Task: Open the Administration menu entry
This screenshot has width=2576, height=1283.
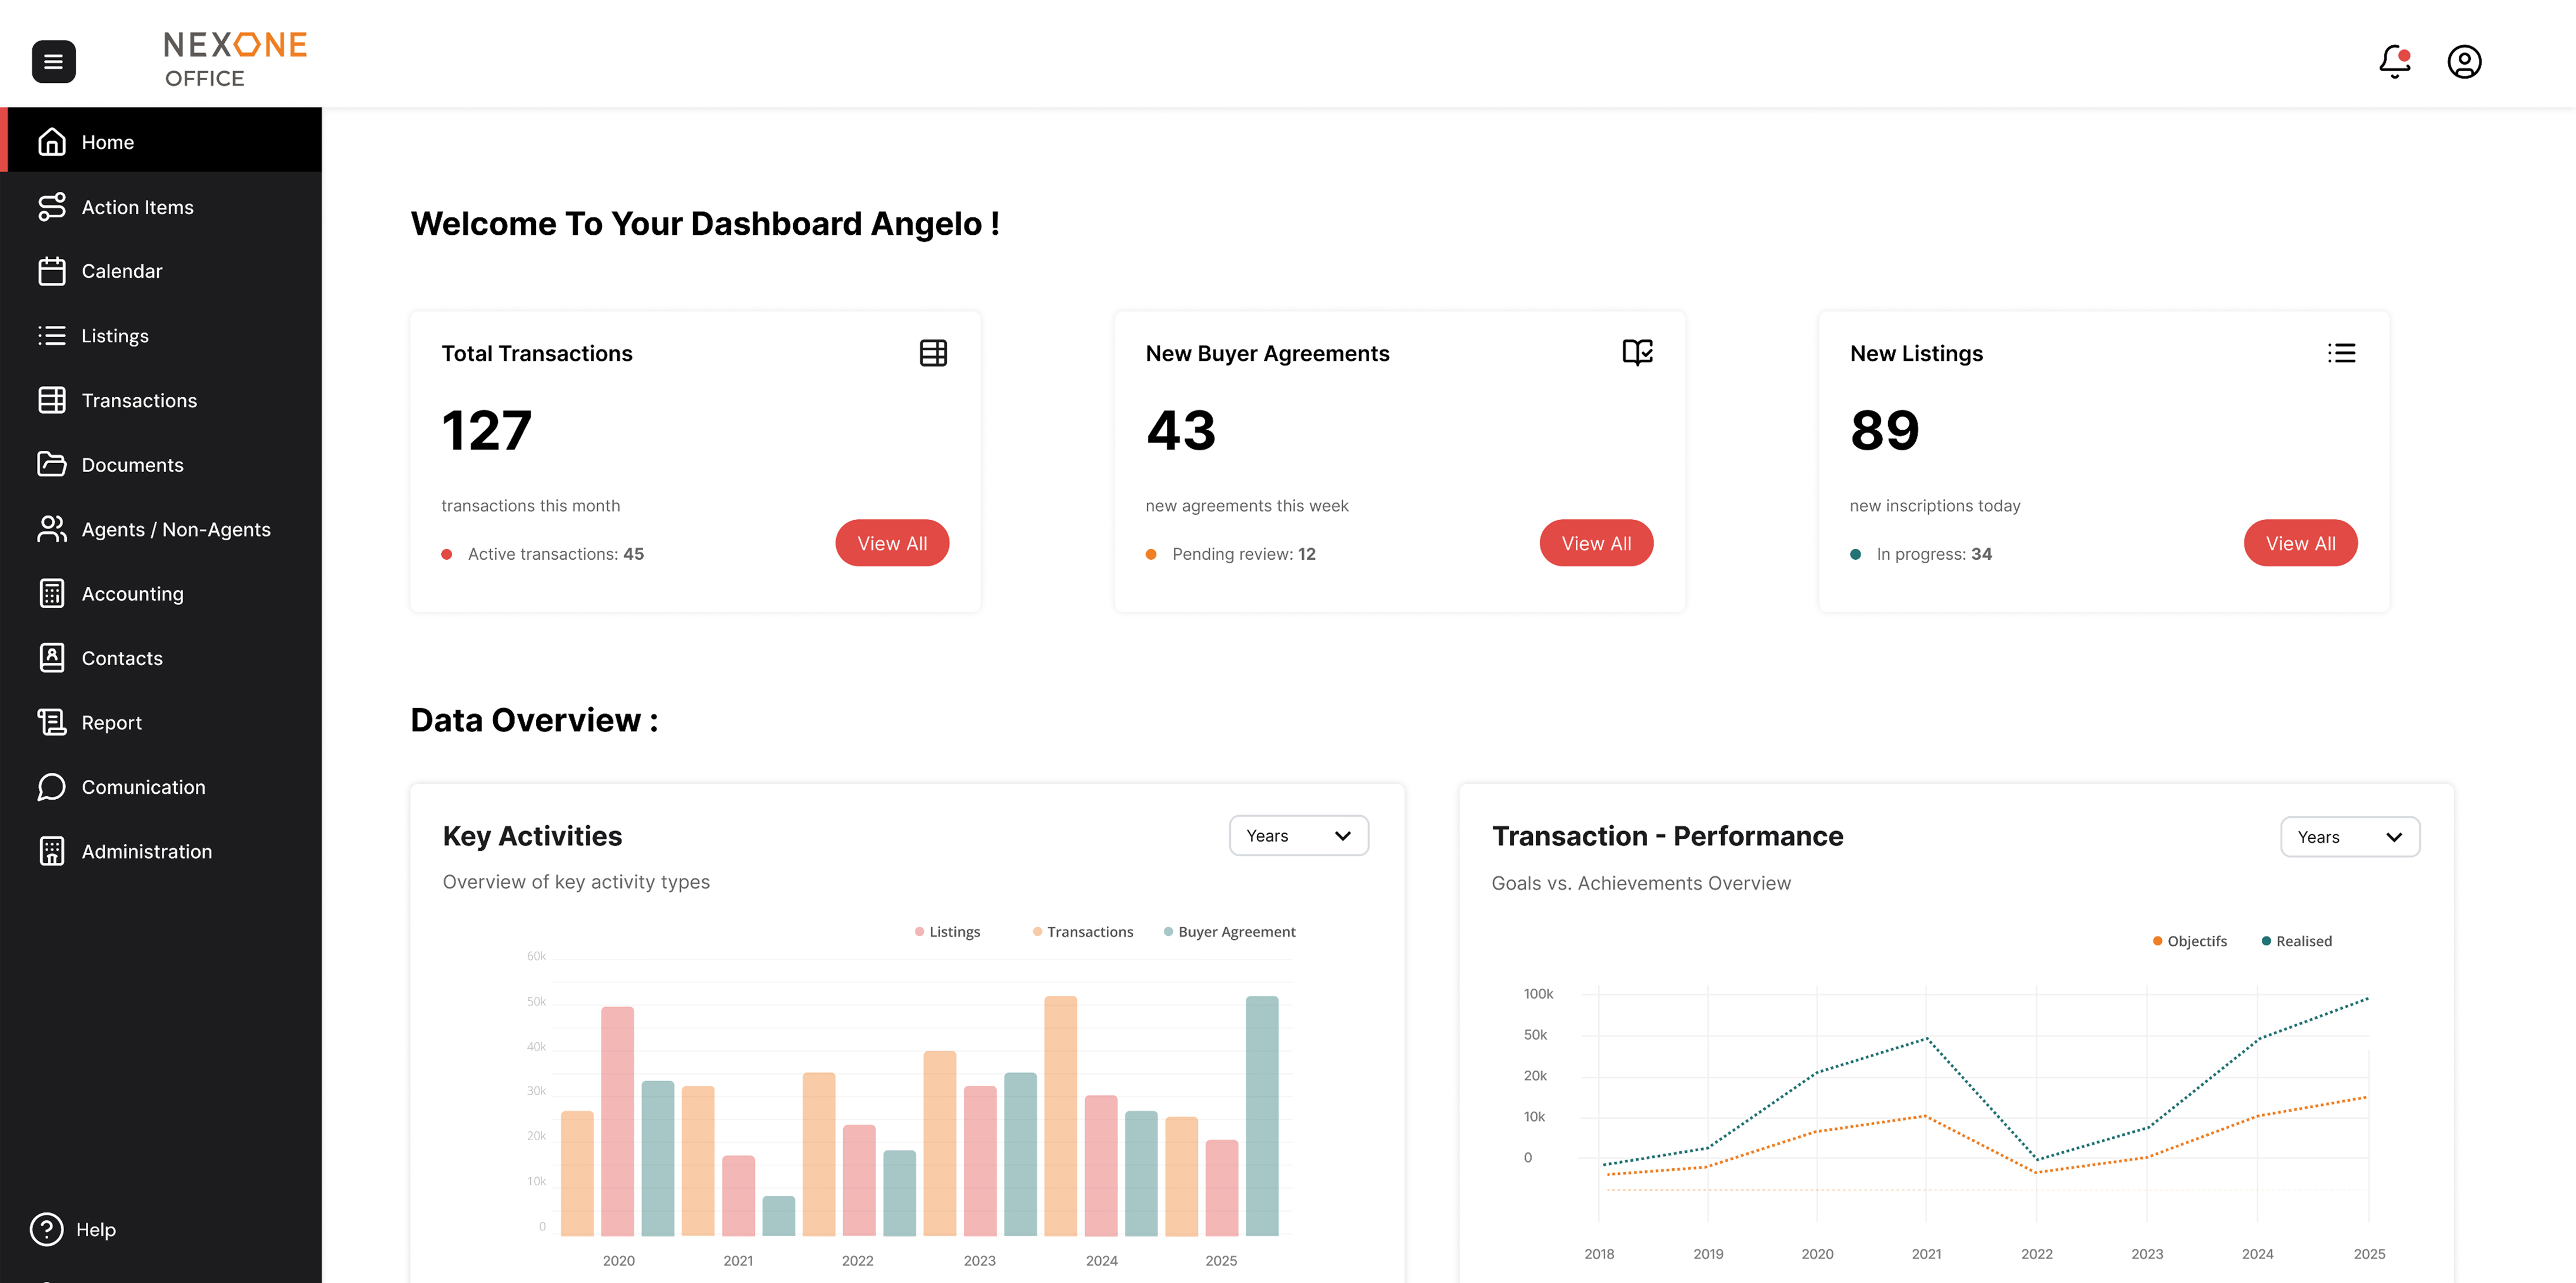Action: tap(146, 851)
